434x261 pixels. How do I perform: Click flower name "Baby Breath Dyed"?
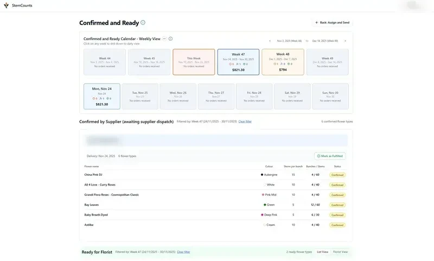pos(96,215)
